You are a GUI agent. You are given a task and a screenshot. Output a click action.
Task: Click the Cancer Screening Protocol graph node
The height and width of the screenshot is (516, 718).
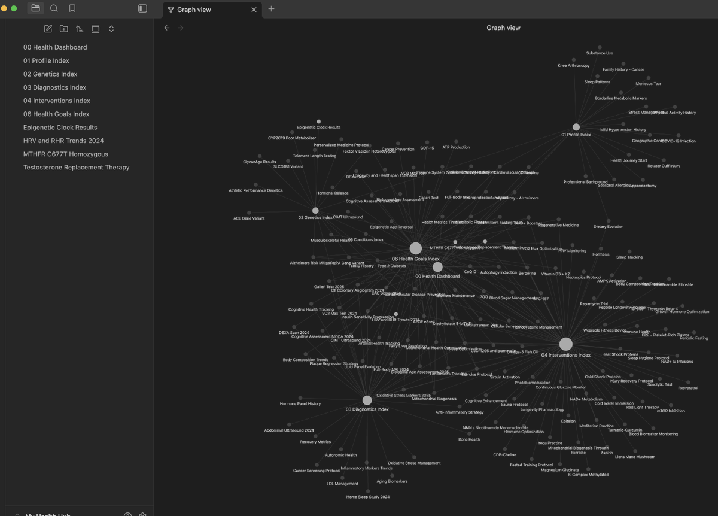click(317, 465)
